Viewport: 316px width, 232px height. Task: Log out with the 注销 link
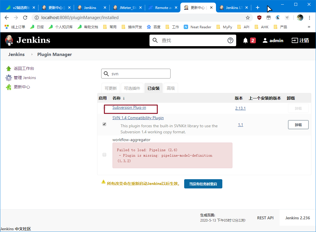coord(300,40)
